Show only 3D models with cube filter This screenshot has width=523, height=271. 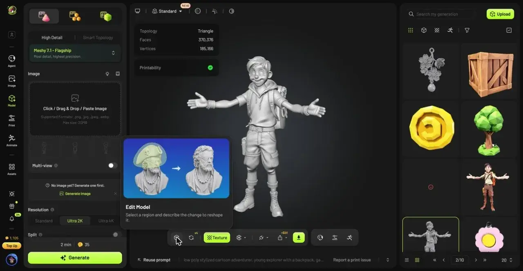pyautogui.click(x=424, y=30)
